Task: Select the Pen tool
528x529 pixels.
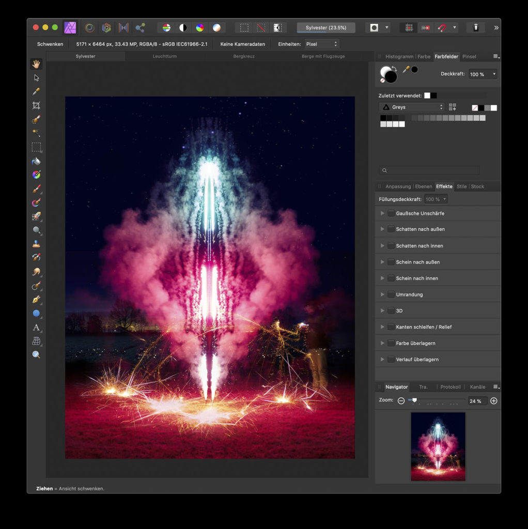Action: pos(36,299)
